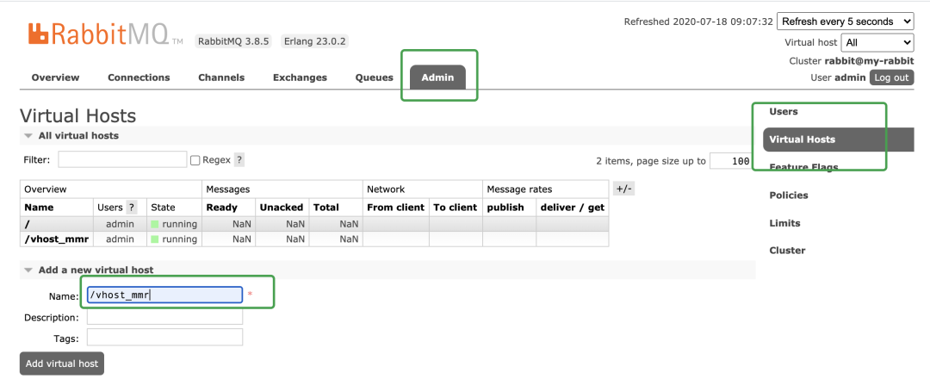Open the Users column help icon
This screenshot has height=385, width=930.
coord(132,207)
